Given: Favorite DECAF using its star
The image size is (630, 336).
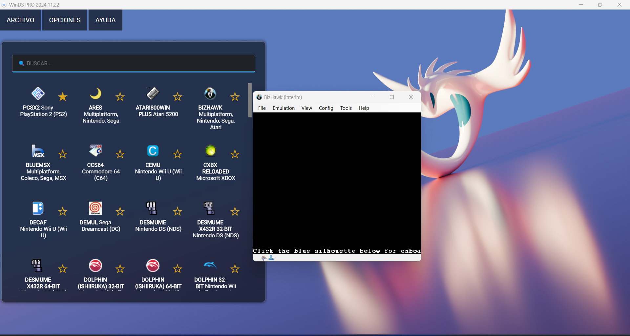Looking at the screenshot, I should click(x=63, y=211).
